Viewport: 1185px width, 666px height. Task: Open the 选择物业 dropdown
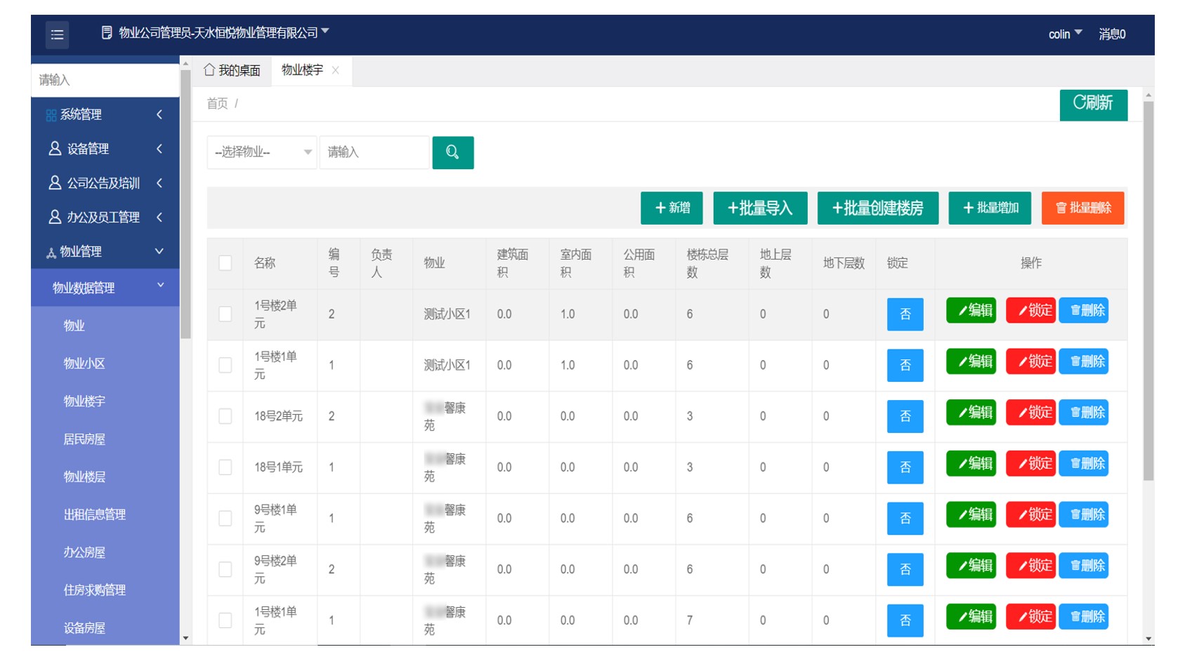point(261,152)
